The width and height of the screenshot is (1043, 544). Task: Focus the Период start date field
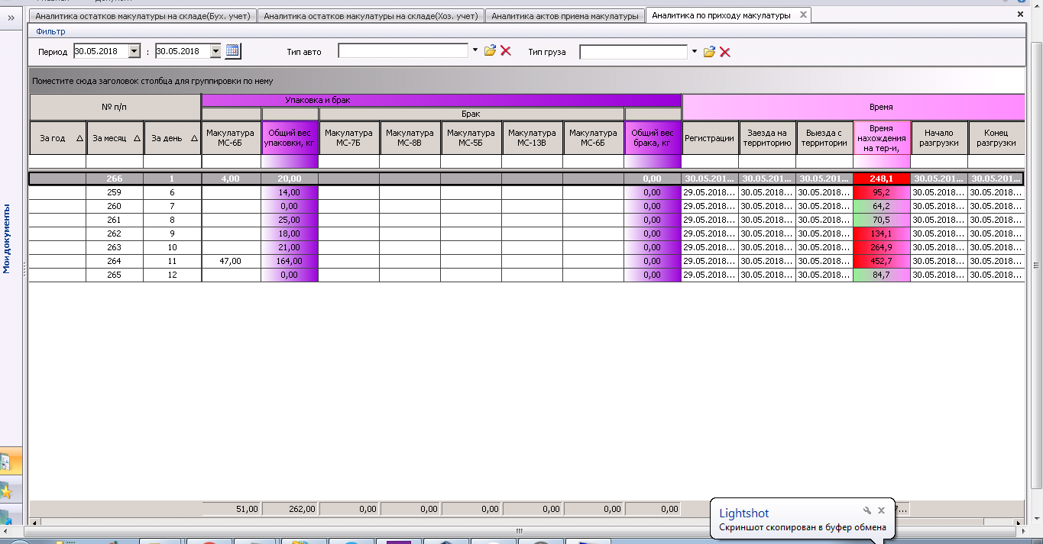click(x=101, y=51)
